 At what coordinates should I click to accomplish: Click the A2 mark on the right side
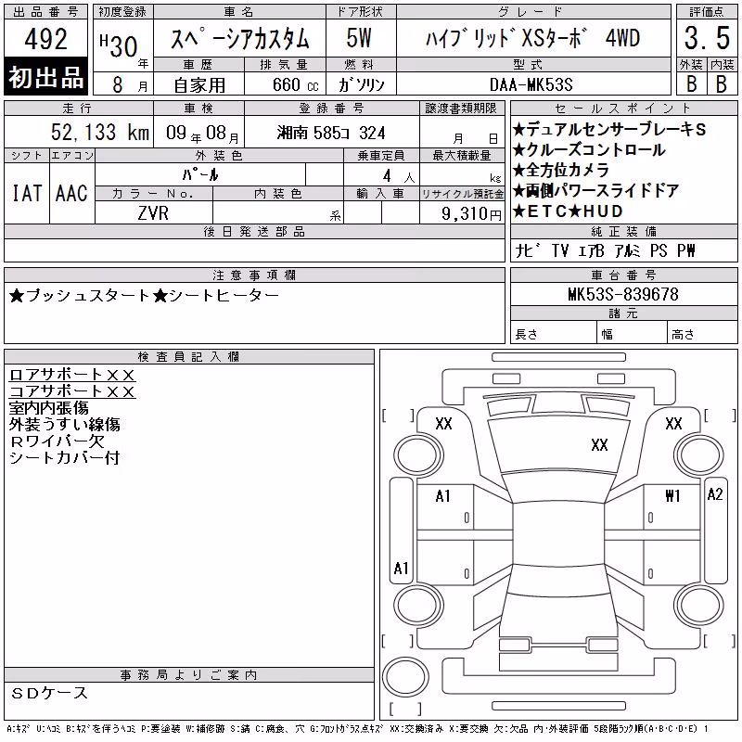pyautogui.click(x=715, y=494)
